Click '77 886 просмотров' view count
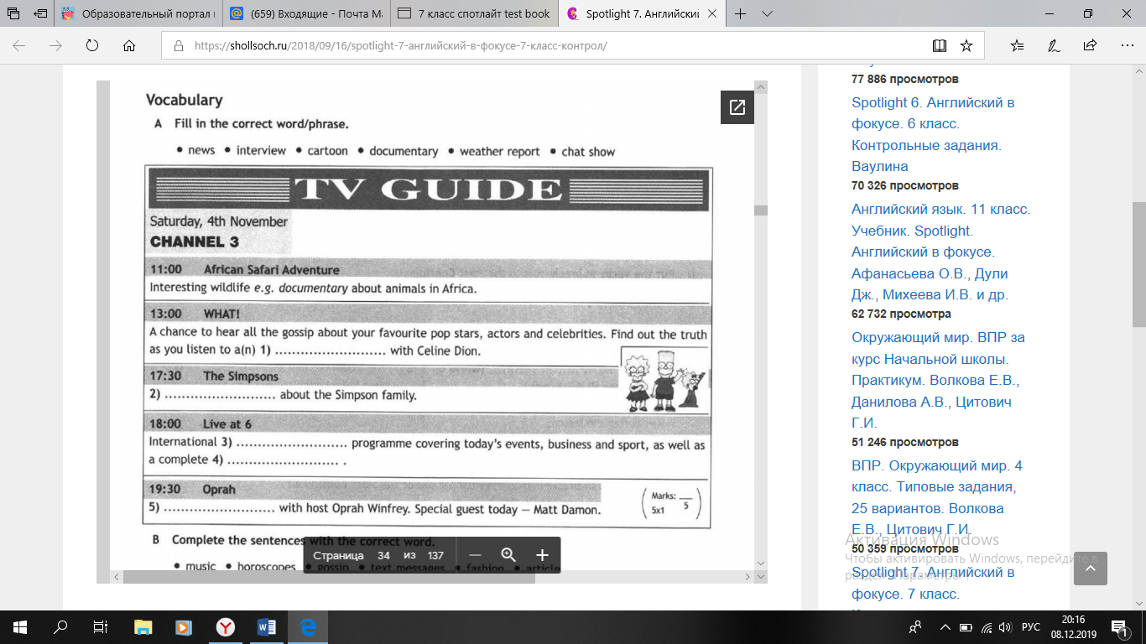Image resolution: width=1146 pixels, height=644 pixels. (x=905, y=79)
